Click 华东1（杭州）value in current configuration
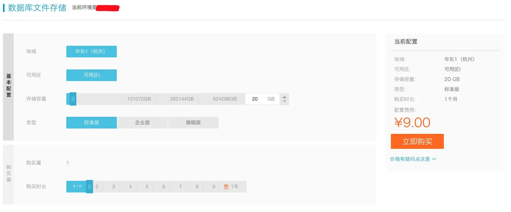511x212 pixels. point(461,59)
